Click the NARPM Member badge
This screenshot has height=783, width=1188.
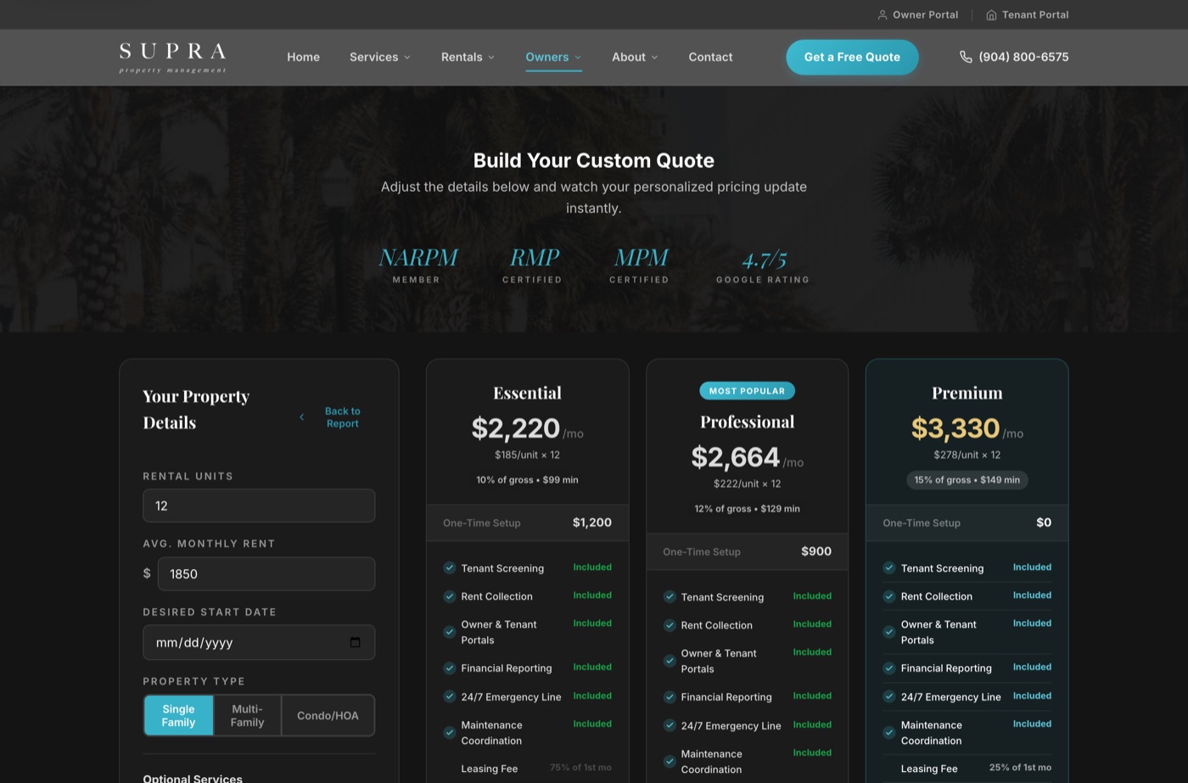point(417,265)
